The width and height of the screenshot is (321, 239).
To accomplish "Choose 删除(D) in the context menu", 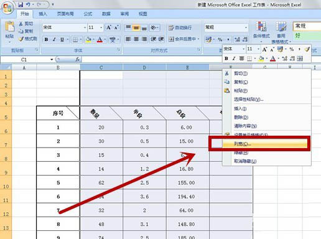I will pos(266,117).
